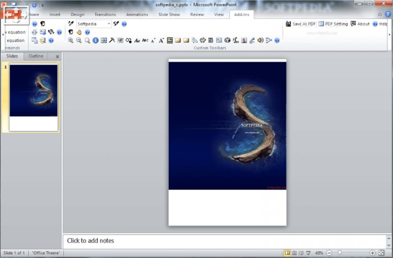Click 'Slide 1 of 1' status text

pos(14,253)
